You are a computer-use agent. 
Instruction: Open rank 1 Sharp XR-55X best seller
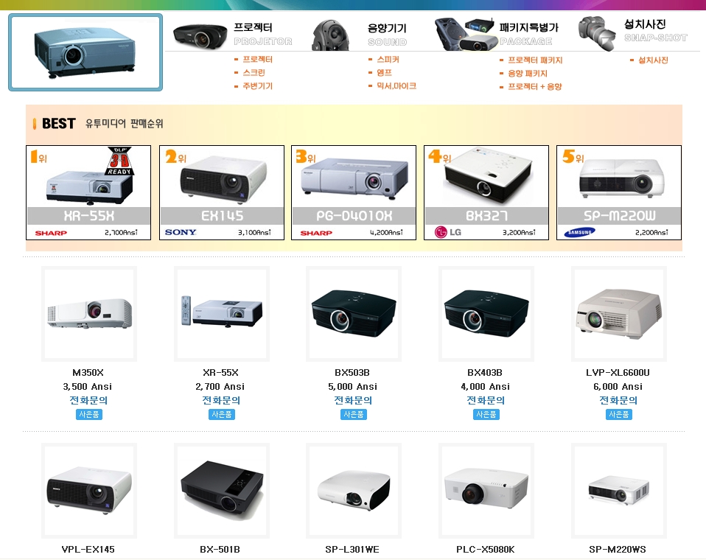88,192
